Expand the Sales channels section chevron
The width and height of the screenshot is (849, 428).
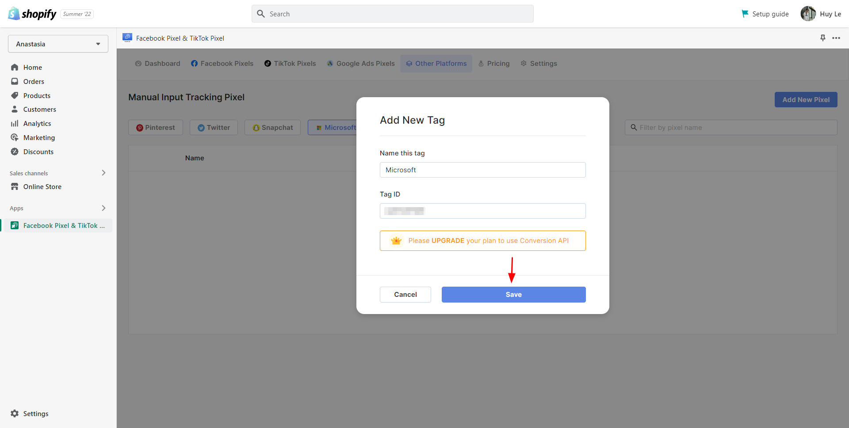point(103,173)
